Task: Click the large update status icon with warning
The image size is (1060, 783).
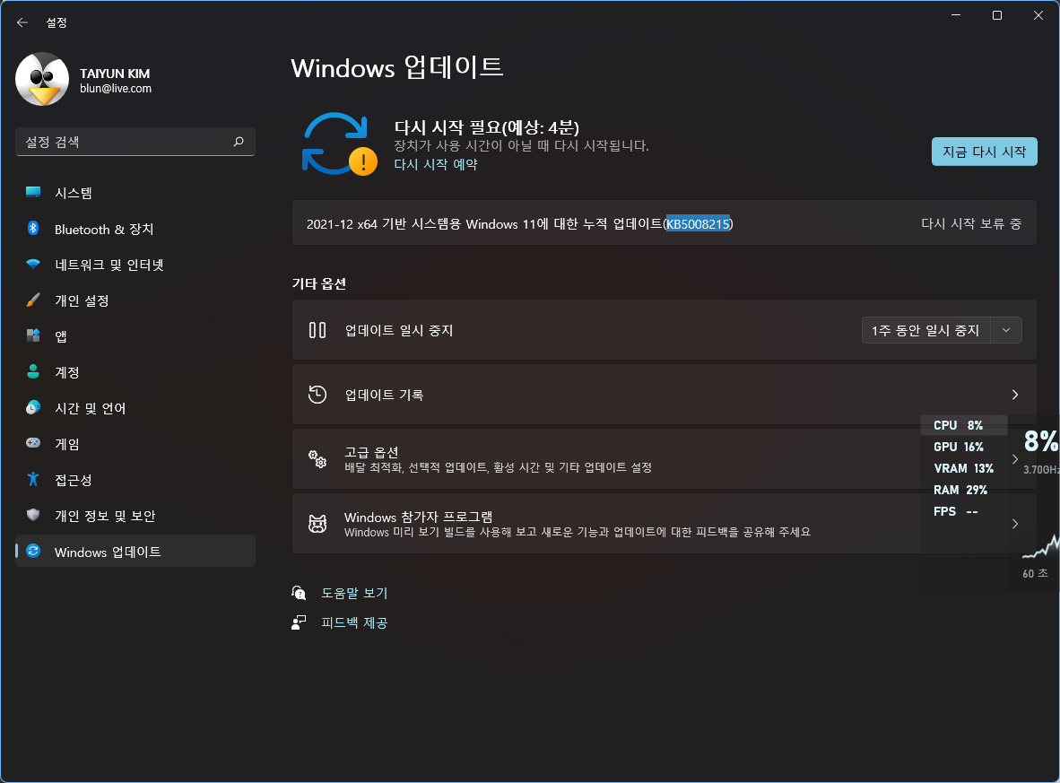Action: point(339,144)
